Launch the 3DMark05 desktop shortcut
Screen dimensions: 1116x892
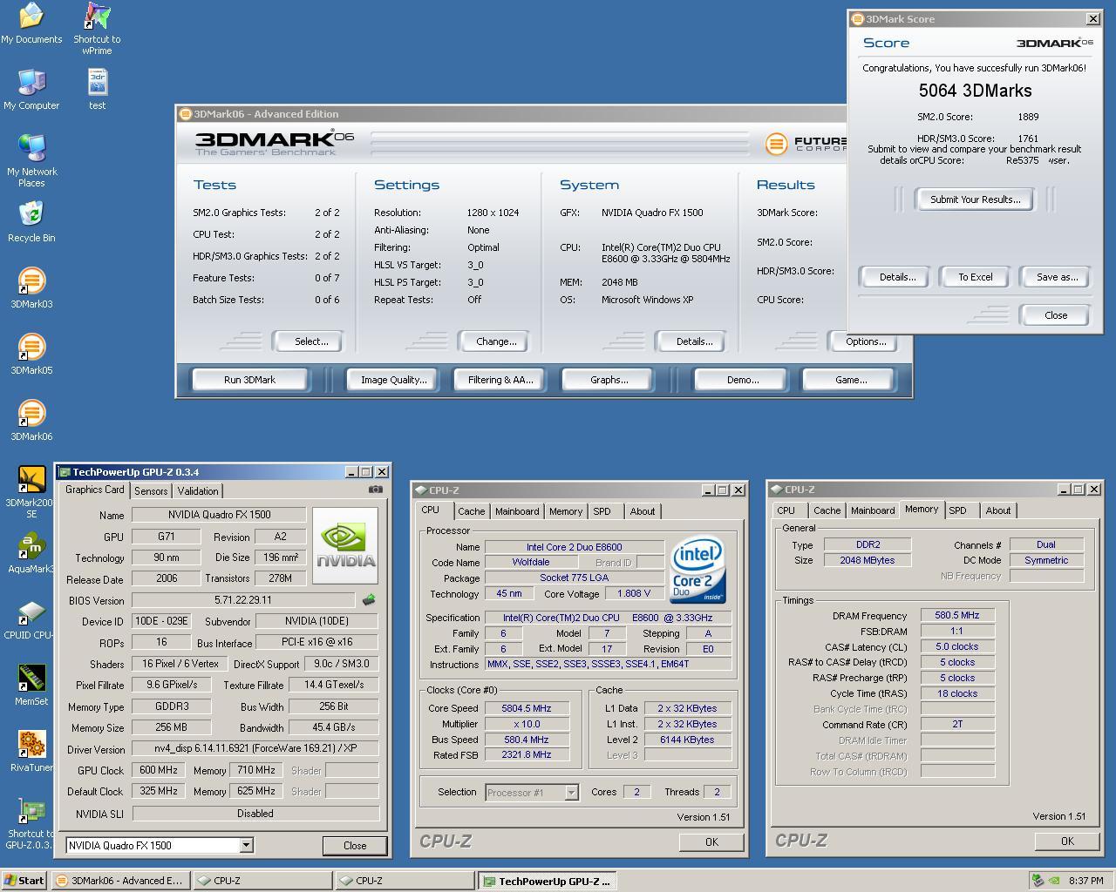coord(31,355)
